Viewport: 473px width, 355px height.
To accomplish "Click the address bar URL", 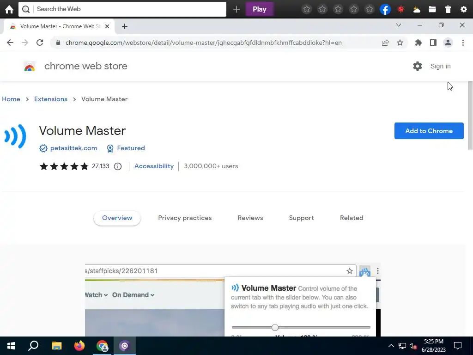I will [204, 43].
